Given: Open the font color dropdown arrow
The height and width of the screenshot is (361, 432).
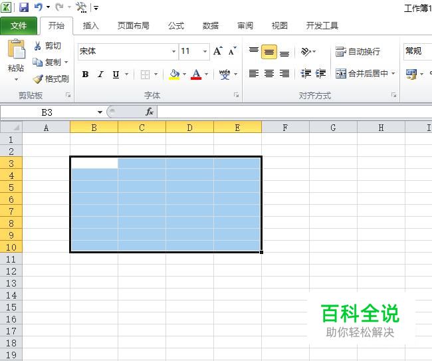Looking at the screenshot, I should 206,74.
